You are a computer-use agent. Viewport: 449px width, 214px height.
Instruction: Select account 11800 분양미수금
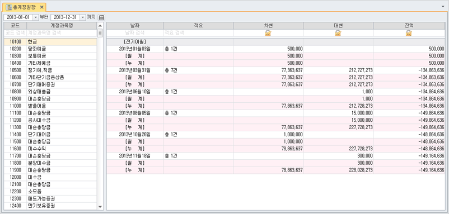click(50, 163)
